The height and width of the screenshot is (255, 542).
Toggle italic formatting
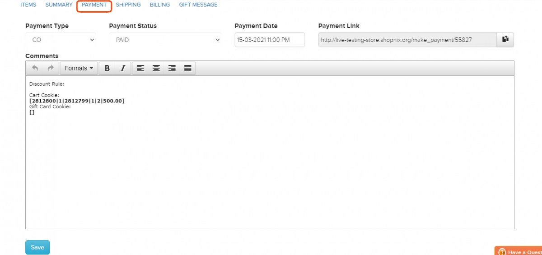click(123, 68)
